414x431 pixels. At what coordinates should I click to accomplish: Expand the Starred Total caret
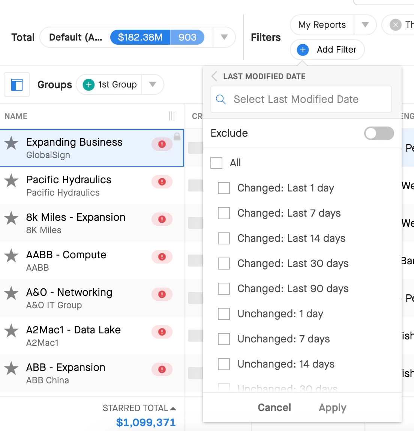point(173,409)
